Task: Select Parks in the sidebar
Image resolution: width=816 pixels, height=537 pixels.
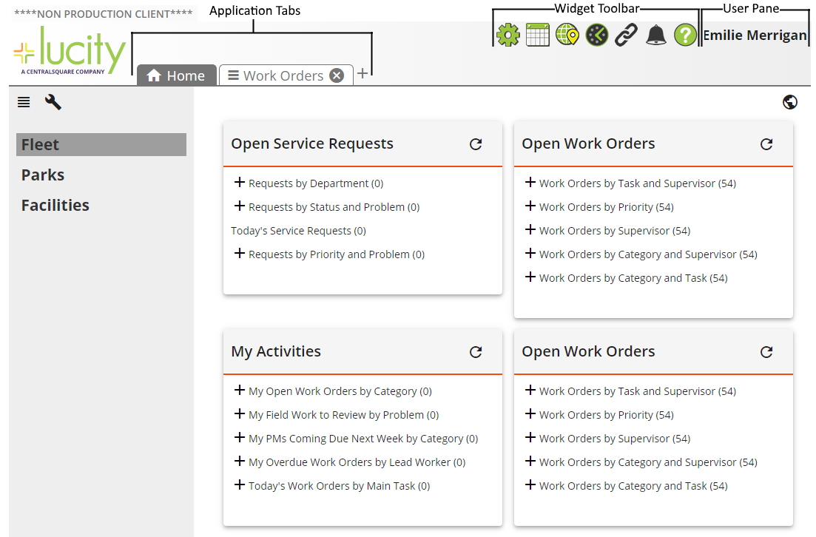Action: [43, 175]
